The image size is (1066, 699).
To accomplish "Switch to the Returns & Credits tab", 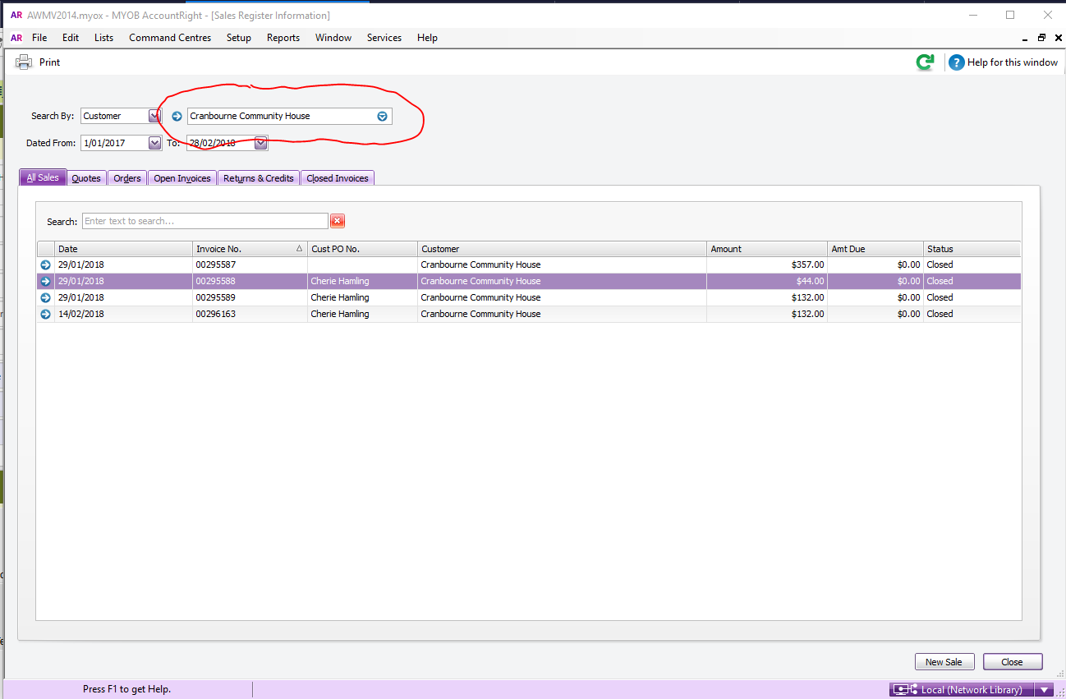I will (259, 178).
